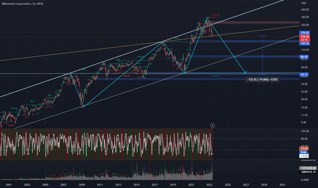Click the Strong Low label
Screen dimensions: 318x188
tap(216, 76)
